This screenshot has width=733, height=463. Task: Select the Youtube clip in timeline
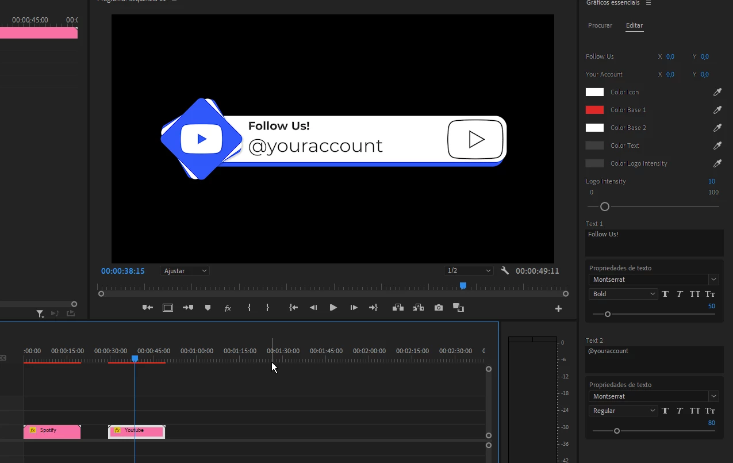137,432
